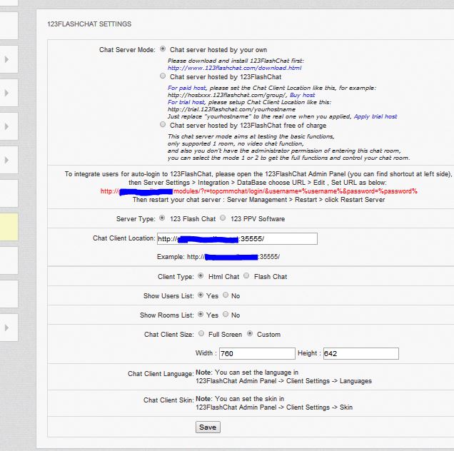Select 'Chat server hosted by your own' option
Viewport: 454px width, 451px height.
point(163,50)
